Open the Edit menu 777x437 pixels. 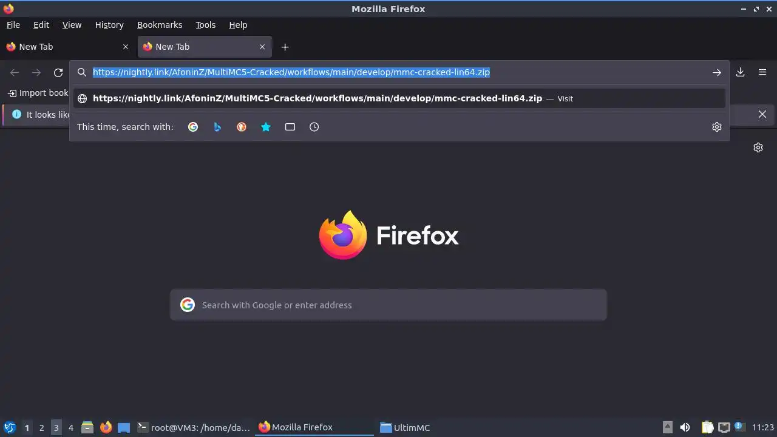[41, 25]
